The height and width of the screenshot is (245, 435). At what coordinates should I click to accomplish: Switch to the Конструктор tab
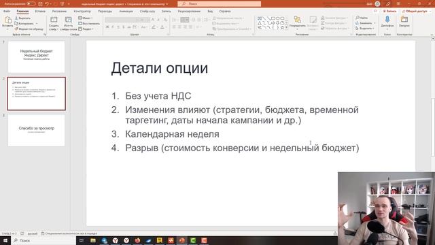point(82,11)
